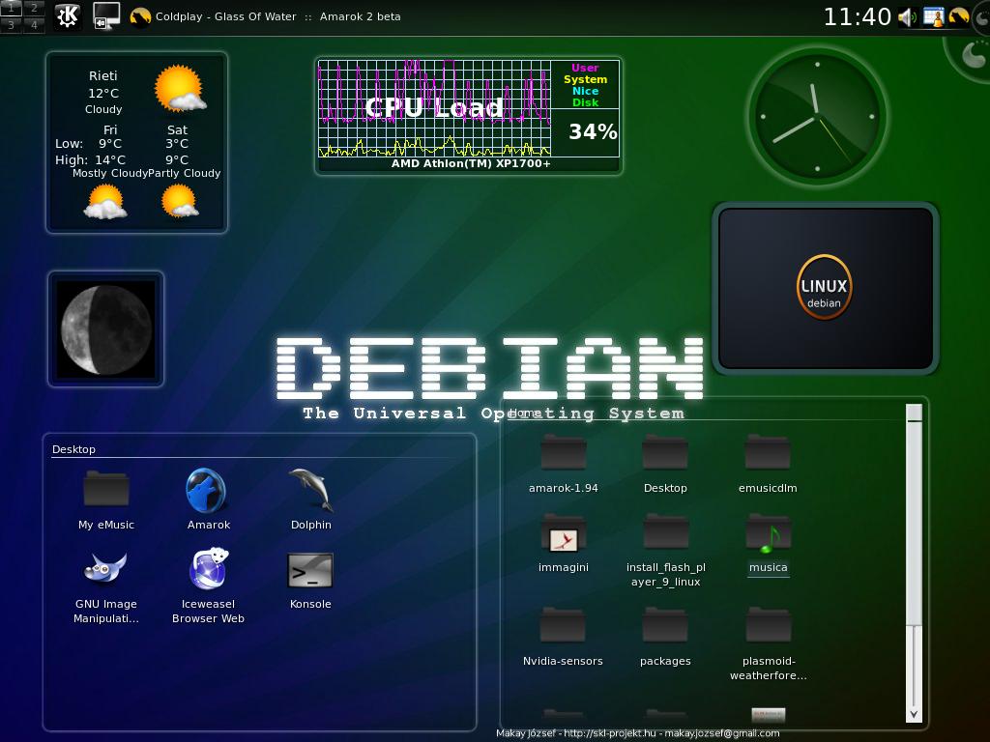
Task: Open the KDE Kickoff application launcher
Action: tap(67, 15)
